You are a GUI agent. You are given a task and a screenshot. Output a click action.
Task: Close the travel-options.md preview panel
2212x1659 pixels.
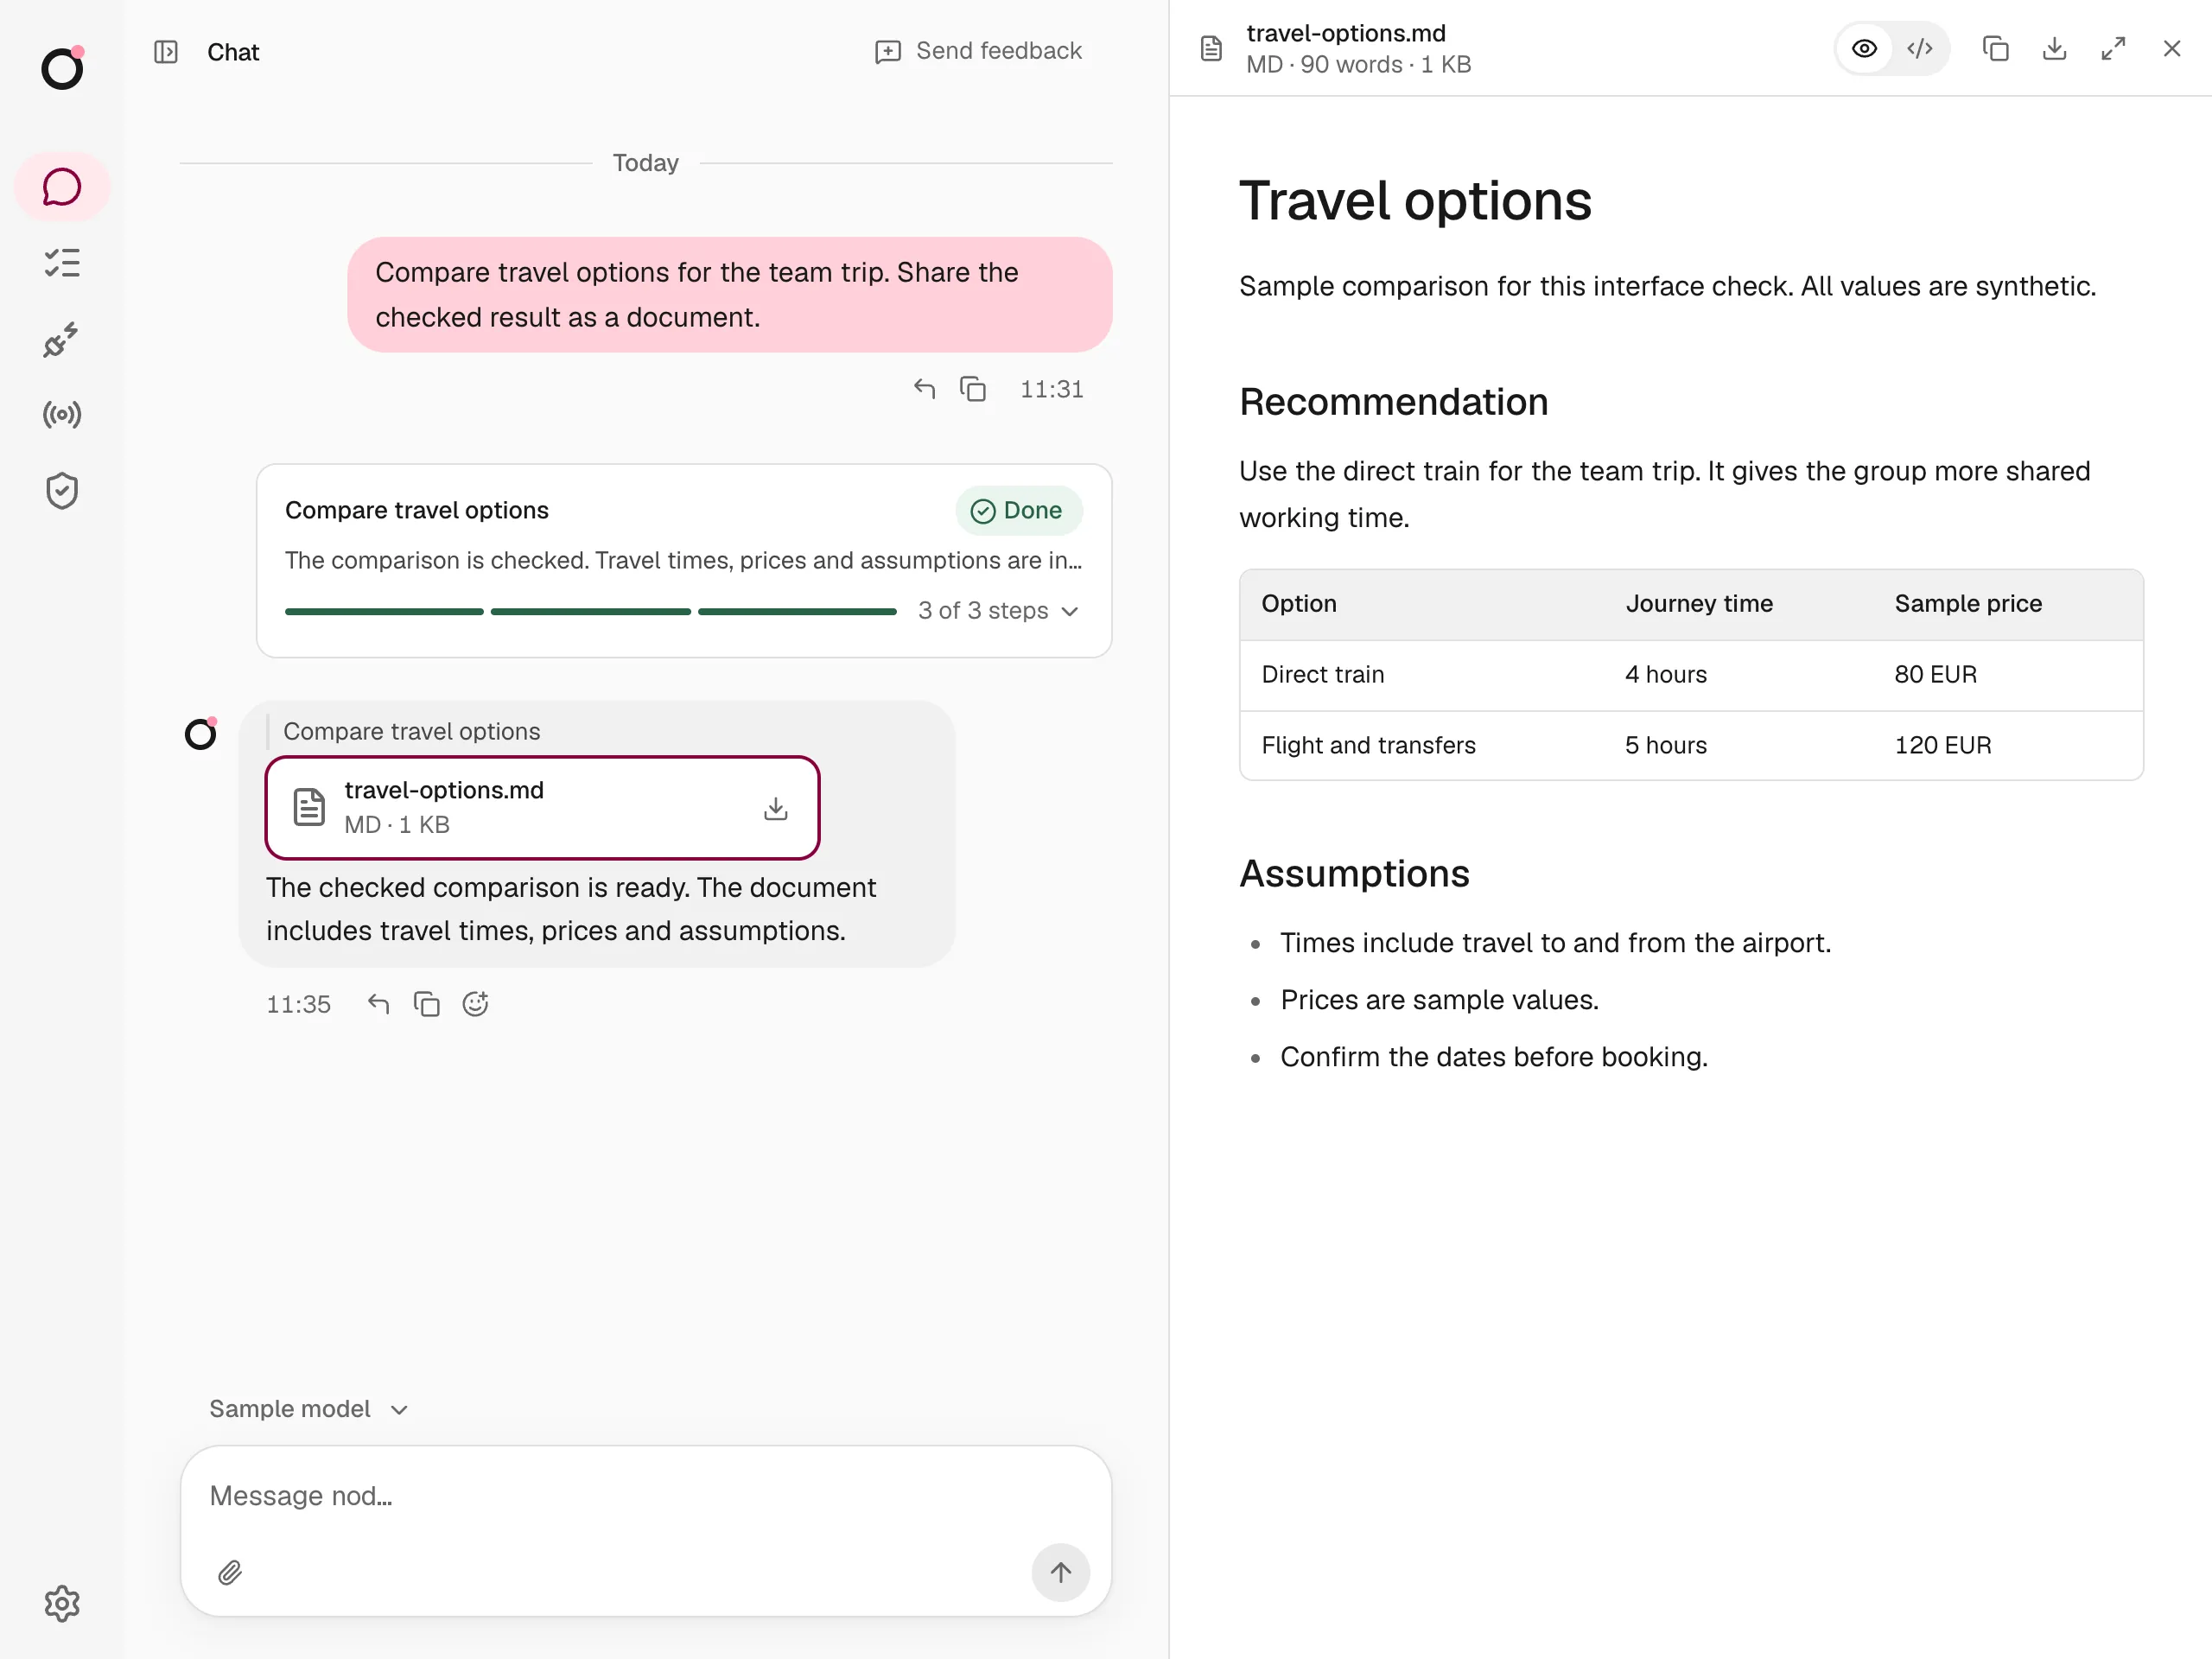[x=2171, y=48]
